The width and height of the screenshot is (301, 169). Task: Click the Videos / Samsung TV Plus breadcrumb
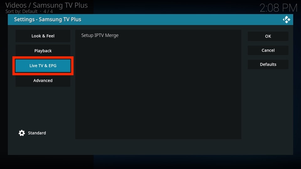pos(46,5)
